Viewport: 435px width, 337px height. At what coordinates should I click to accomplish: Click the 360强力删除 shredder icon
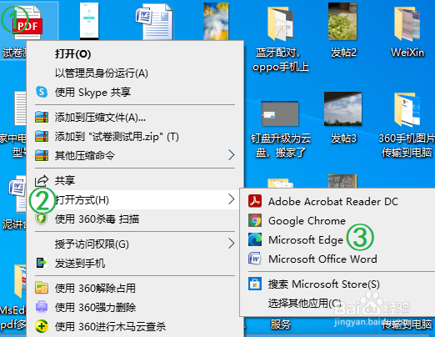coord(42,307)
